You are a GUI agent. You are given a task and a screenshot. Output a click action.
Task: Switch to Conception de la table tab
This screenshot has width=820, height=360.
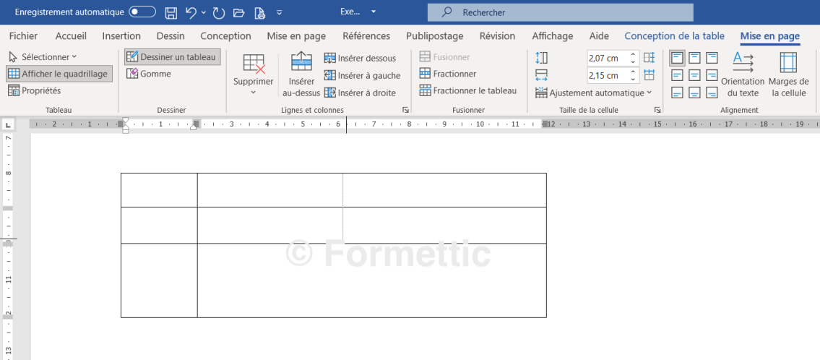click(x=674, y=36)
